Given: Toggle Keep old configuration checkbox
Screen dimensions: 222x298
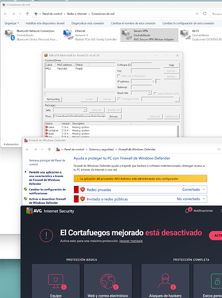Looking at the screenshot, I should point(119,76).
